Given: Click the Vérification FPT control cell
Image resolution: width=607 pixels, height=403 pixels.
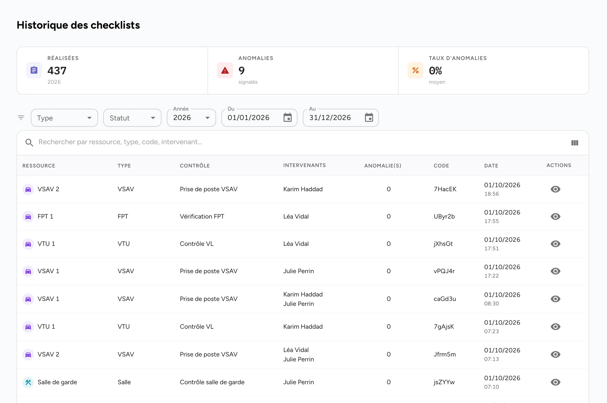Looking at the screenshot, I should point(202,217).
